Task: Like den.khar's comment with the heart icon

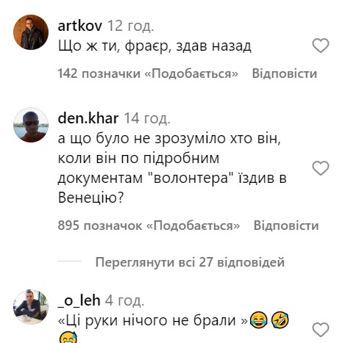Action: coord(320,168)
